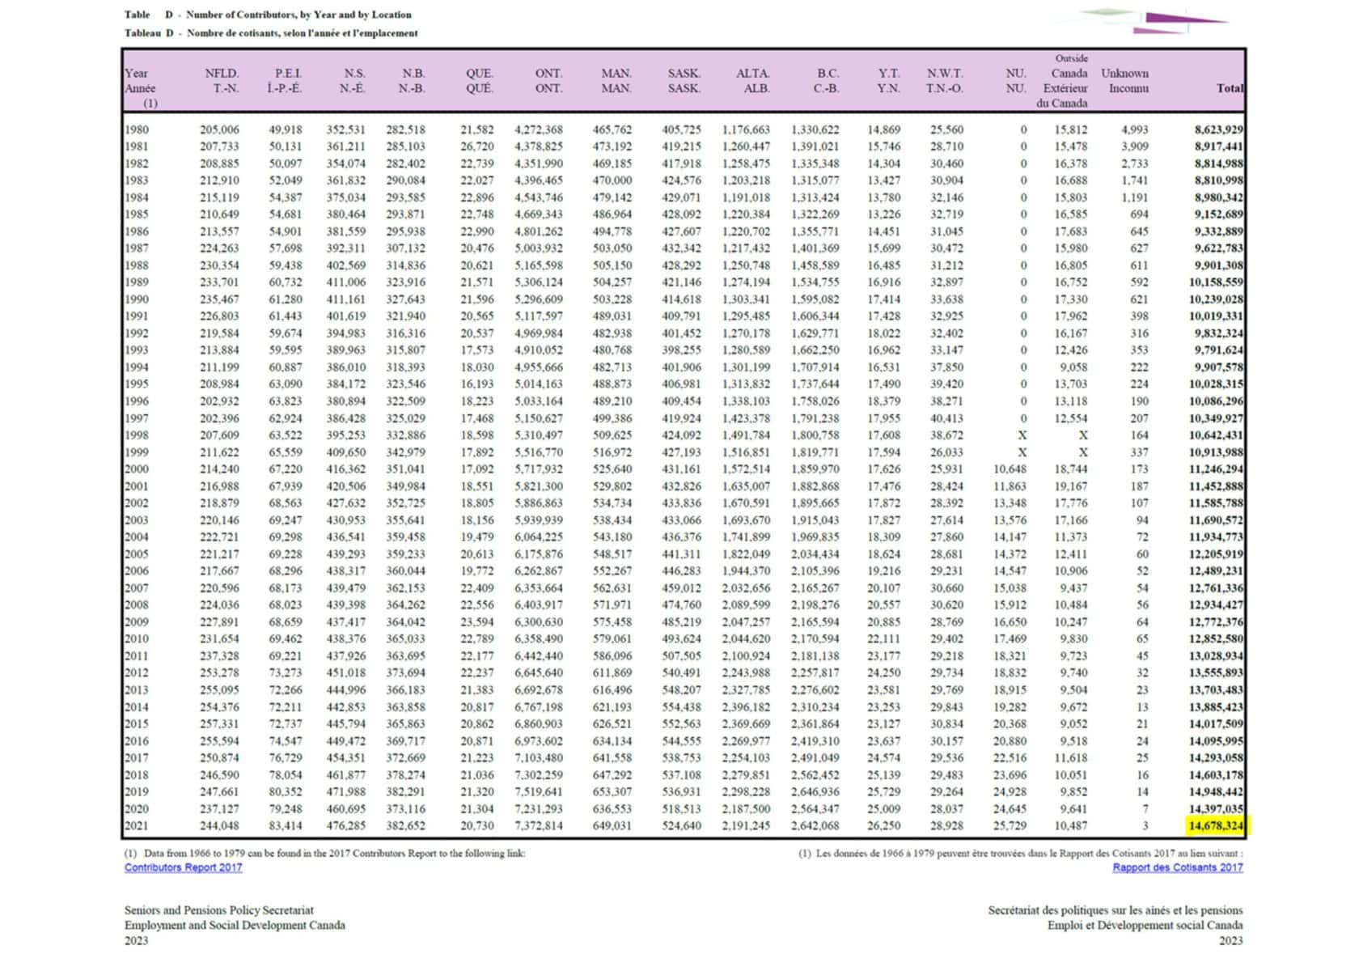Select Outside Canada value 10,487 for 2021
Viewport: 1359px width, 971px height.
1070,826
